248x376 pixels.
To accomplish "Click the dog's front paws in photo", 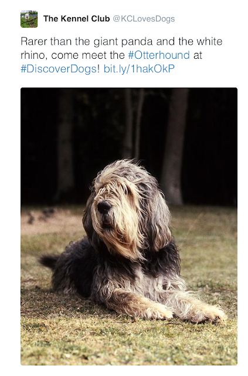I will 186,312.
